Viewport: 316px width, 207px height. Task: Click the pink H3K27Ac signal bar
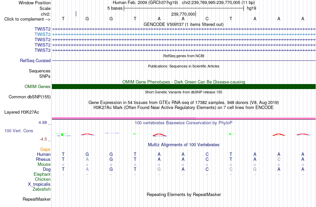point(184,118)
